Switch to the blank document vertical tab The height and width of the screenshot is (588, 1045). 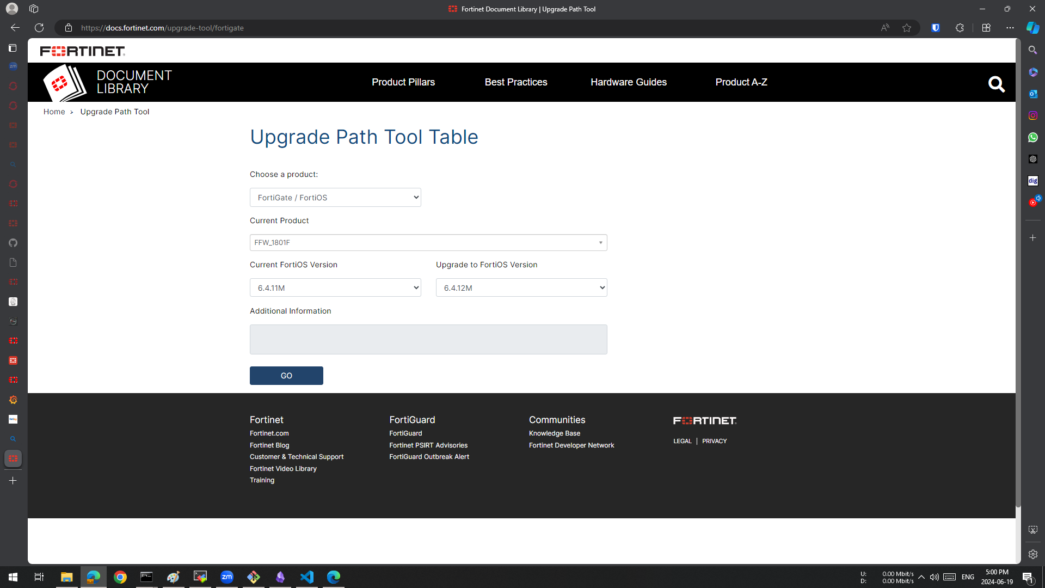click(x=13, y=262)
